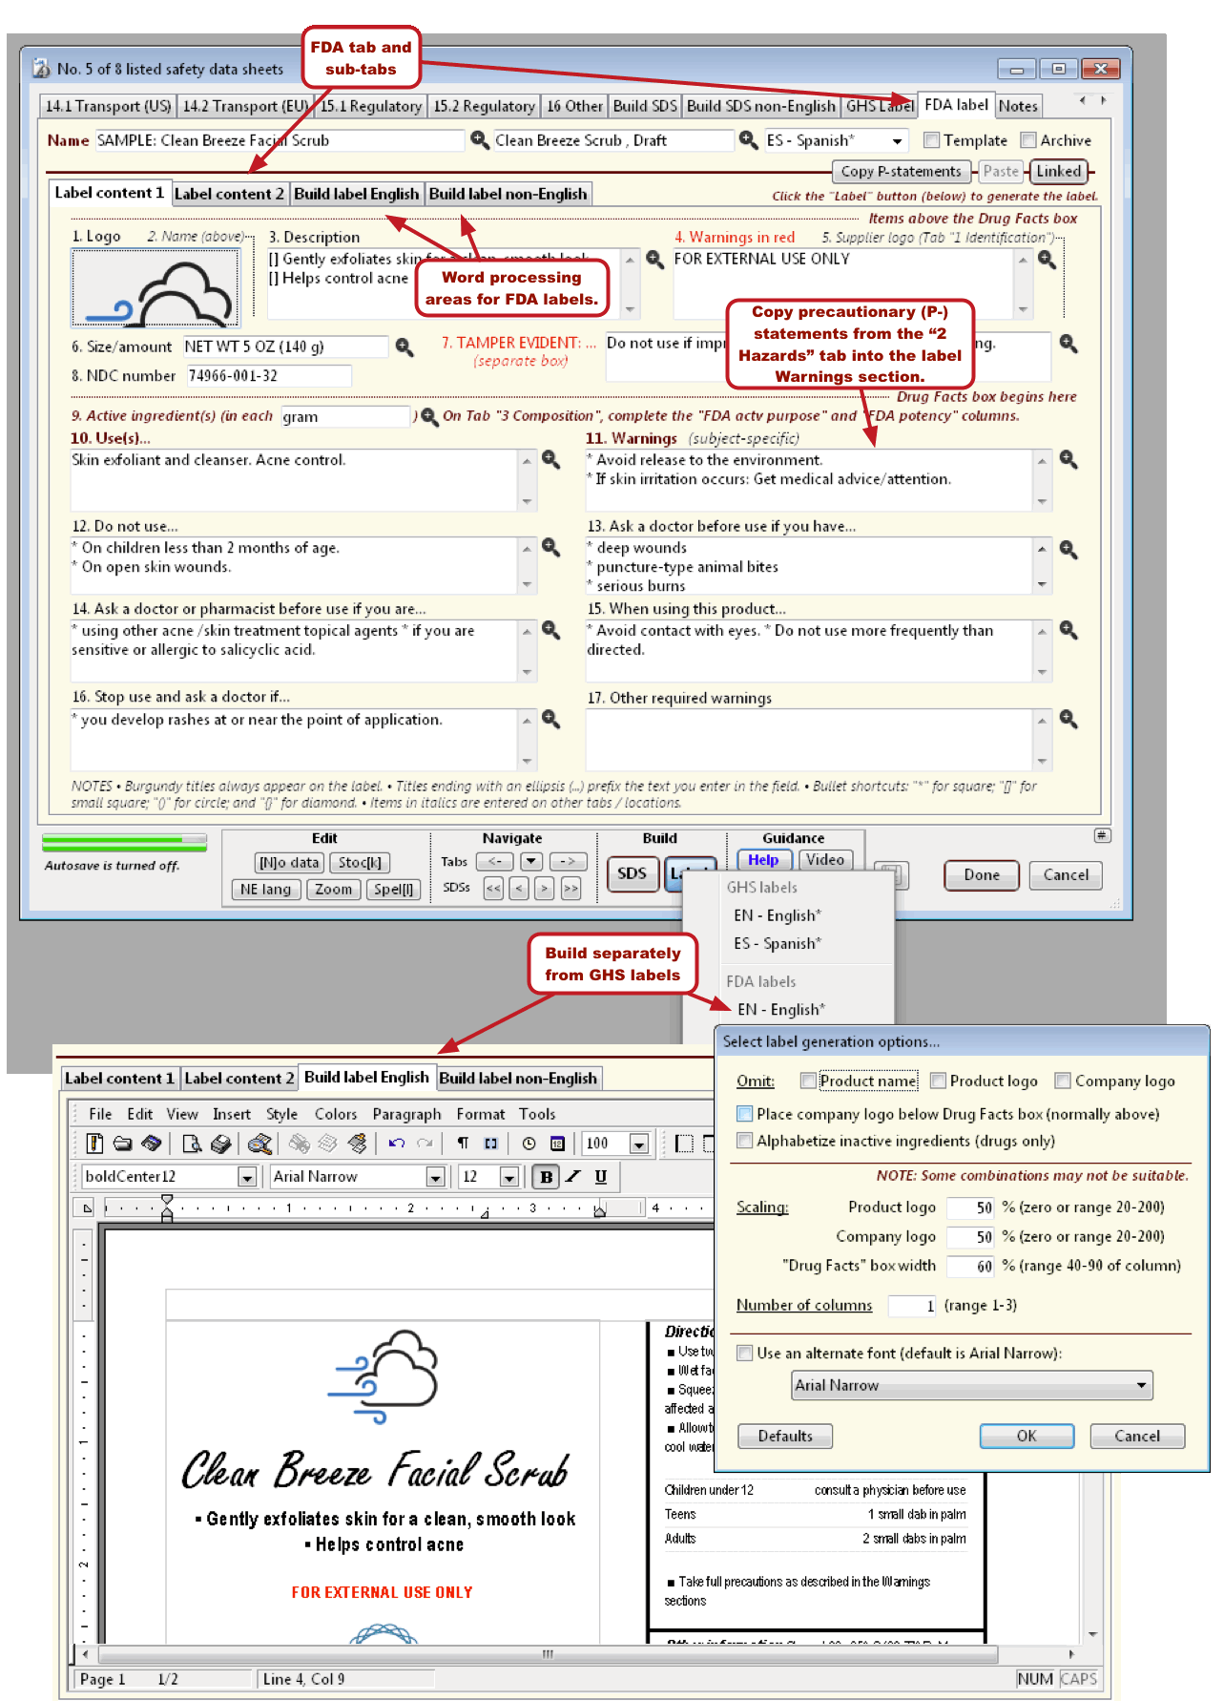Insert date using the calendar icon
Screen dimensions: 1224x1701
click(x=557, y=1144)
